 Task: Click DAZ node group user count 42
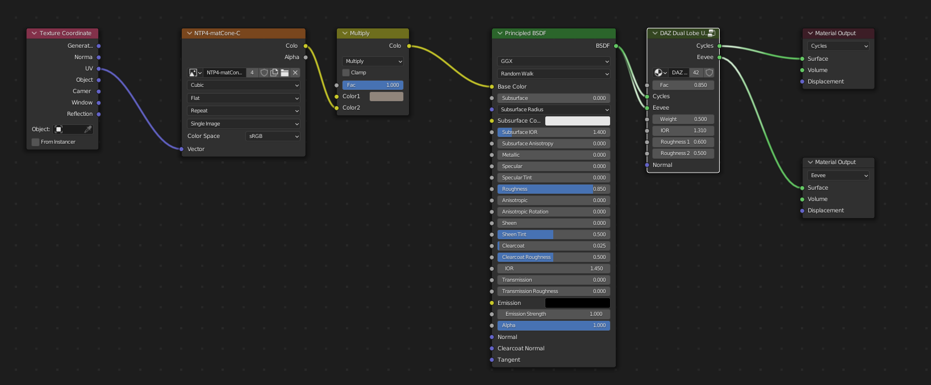coord(696,73)
